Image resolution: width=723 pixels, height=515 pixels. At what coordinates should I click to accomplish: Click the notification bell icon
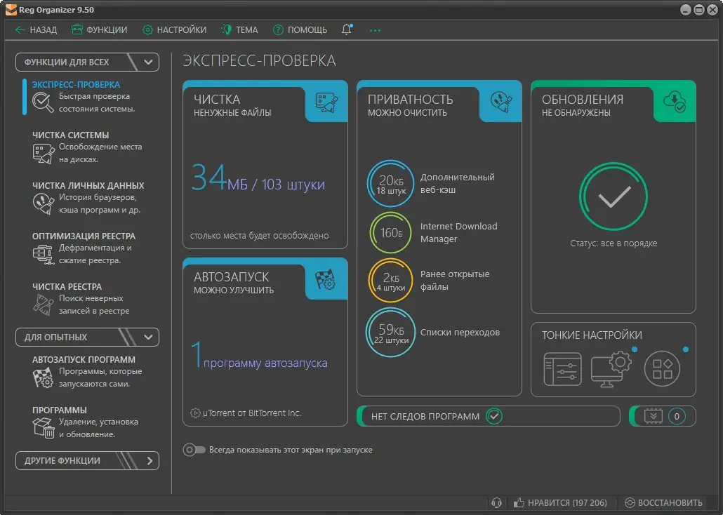click(x=347, y=29)
